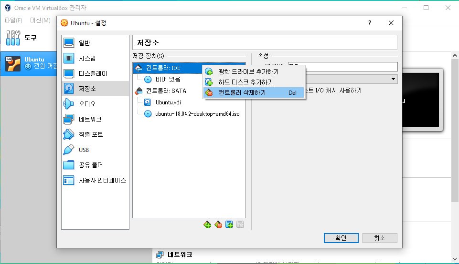The image size is (459, 264).
Task: Click the remove controller icon below storage tree
Action: click(x=218, y=224)
